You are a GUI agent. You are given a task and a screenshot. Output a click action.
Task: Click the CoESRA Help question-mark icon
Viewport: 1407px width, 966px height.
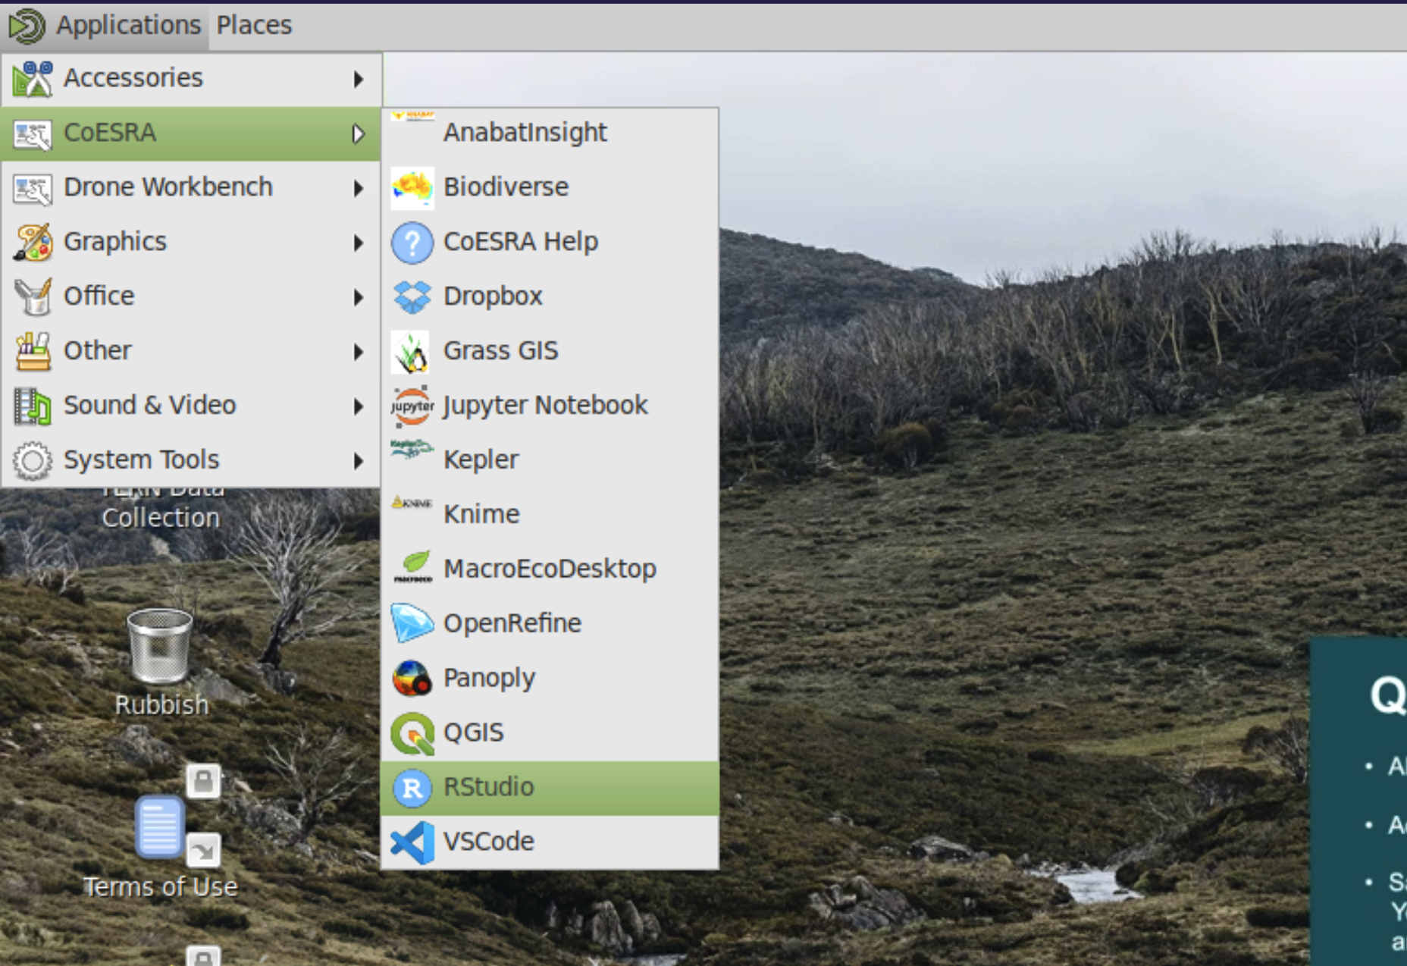(x=412, y=243)
